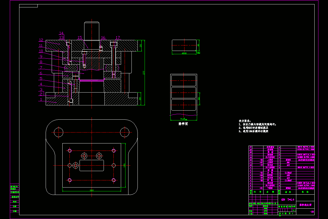Pick the 160 dimension in the plan view
The height and width of the screenshot is (219, 328).
[91, 190]
